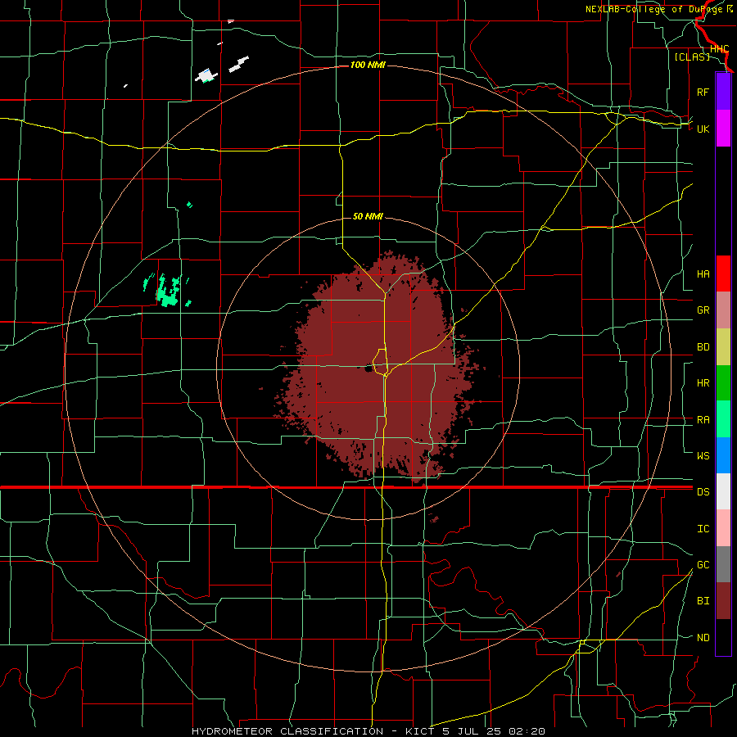Click the HR green legend swatch
The width and height of the screenshot is (737, 737).
tap(723, 383)
